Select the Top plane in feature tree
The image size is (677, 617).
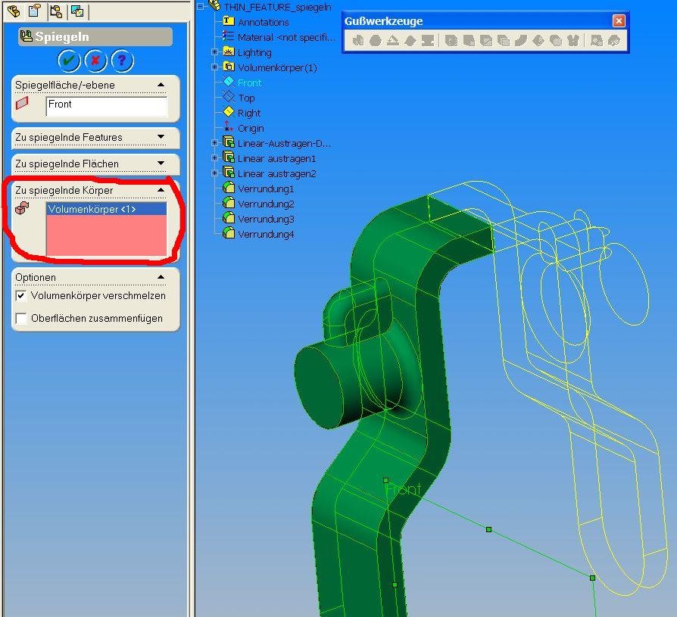coord(246,98)
